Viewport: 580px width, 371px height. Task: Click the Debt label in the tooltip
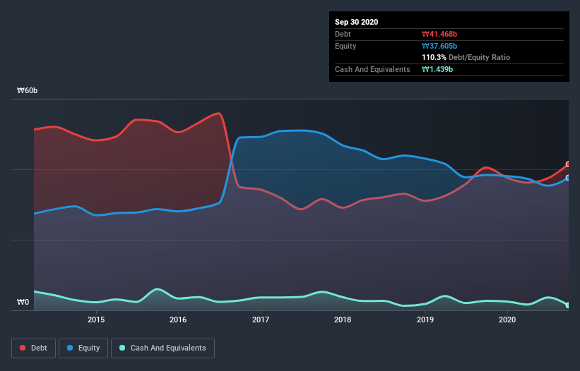[343, 34]
